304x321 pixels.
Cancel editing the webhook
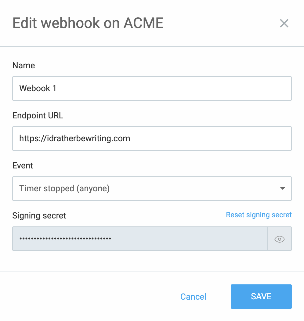tap(193, 297)
